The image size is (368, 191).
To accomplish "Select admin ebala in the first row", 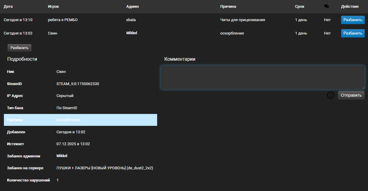I will click(x=131, y=20).
